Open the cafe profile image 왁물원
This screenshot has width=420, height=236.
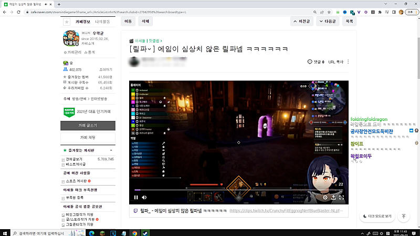pyautogui.click(x=71, y=38)
